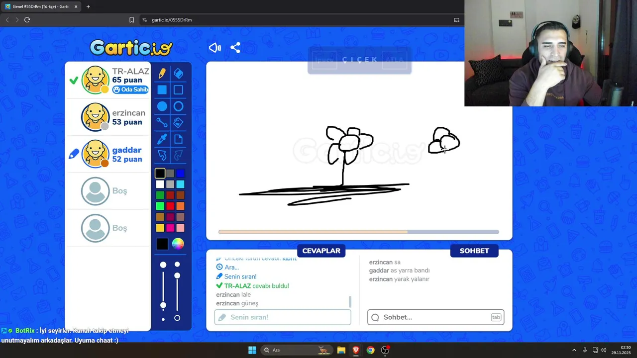Click the 'erzincan lale' answer line
637x358 pixels.
(233, 294)
